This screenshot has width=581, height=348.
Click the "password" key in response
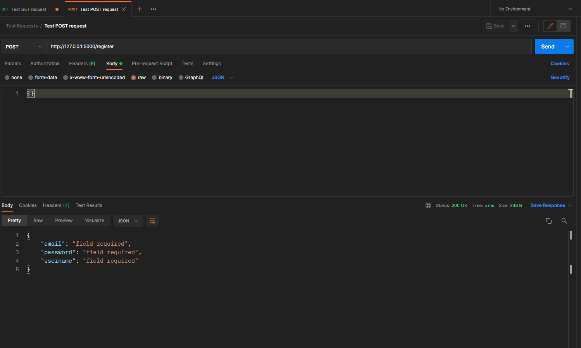(x=58, y=252)
